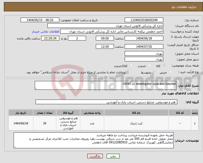Click the resize handle of description textarea
The height and width of the screenshot is (163, 203).
coord(36,88)
